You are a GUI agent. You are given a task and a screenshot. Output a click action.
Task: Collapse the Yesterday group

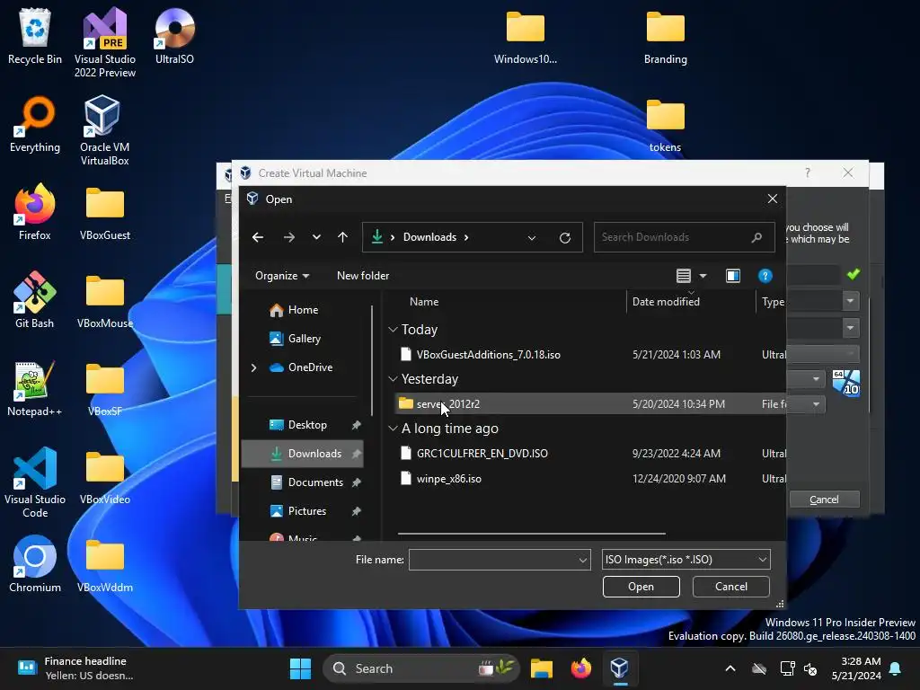point(394,379)
